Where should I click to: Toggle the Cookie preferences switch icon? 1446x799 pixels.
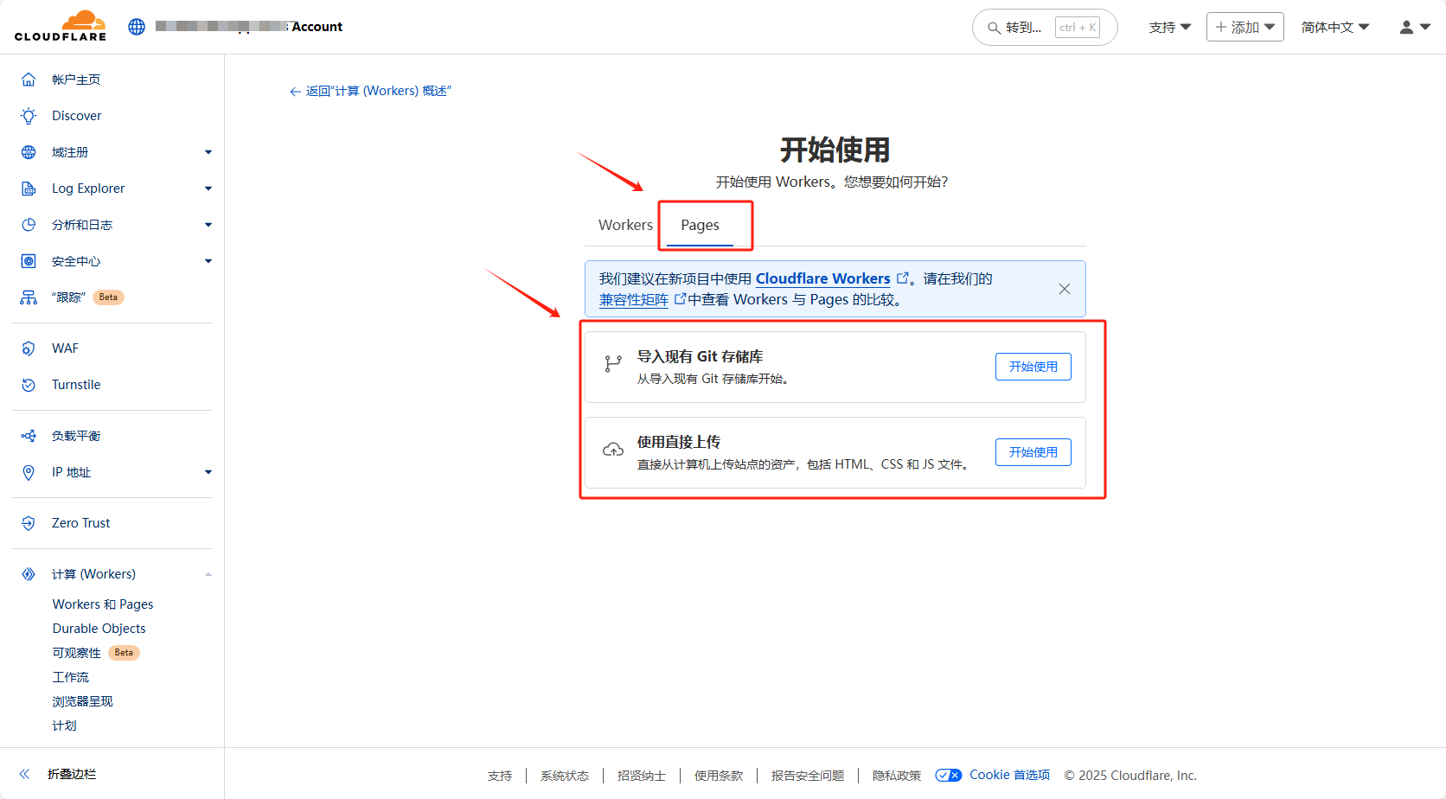click(948, 775)
